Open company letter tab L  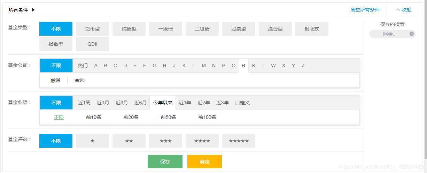[x=194, y=66]
